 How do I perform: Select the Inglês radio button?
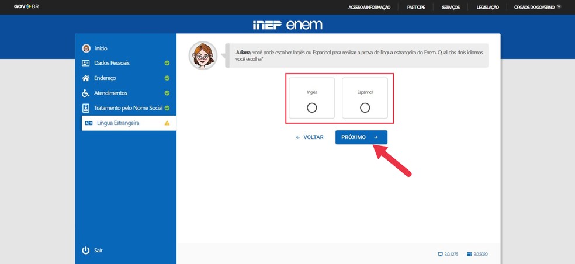pyautogui.click(x=311, y=108)
